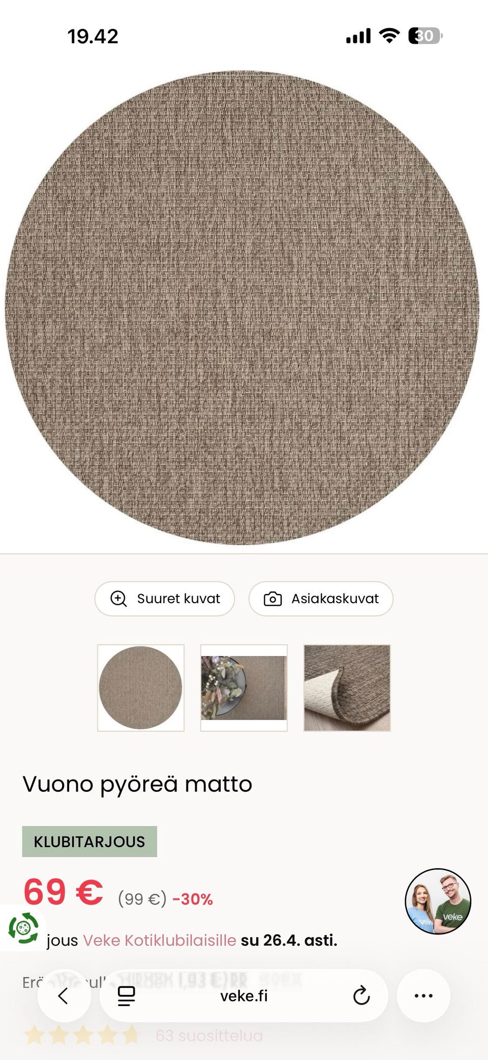
Task: Tap the battery indicator in status bar
Action: 425,36
